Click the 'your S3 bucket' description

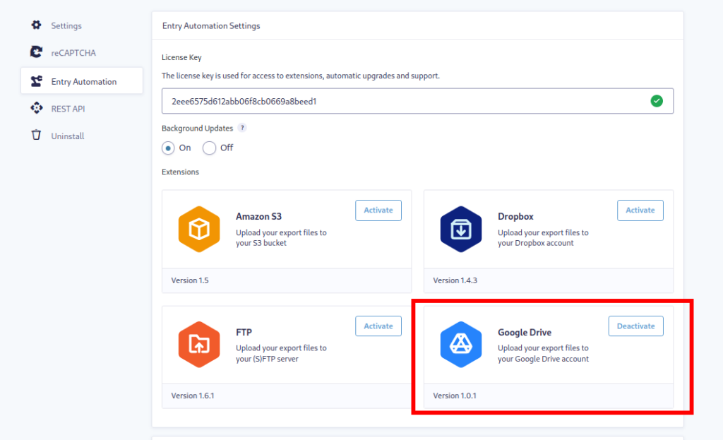point(261,243)
